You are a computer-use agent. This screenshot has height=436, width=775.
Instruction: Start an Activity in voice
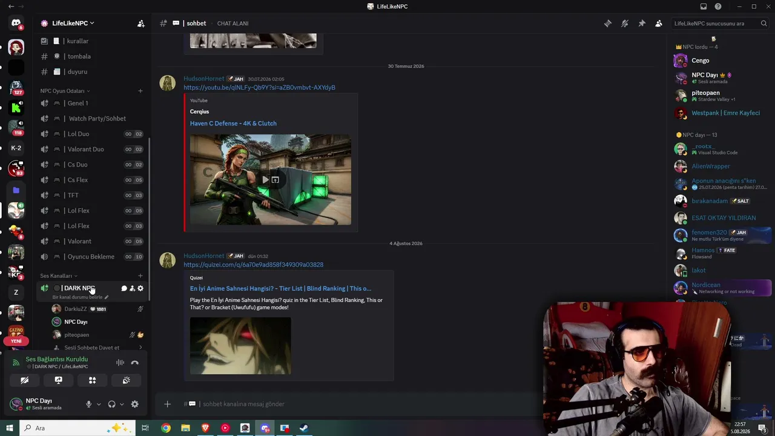point(92,380)
